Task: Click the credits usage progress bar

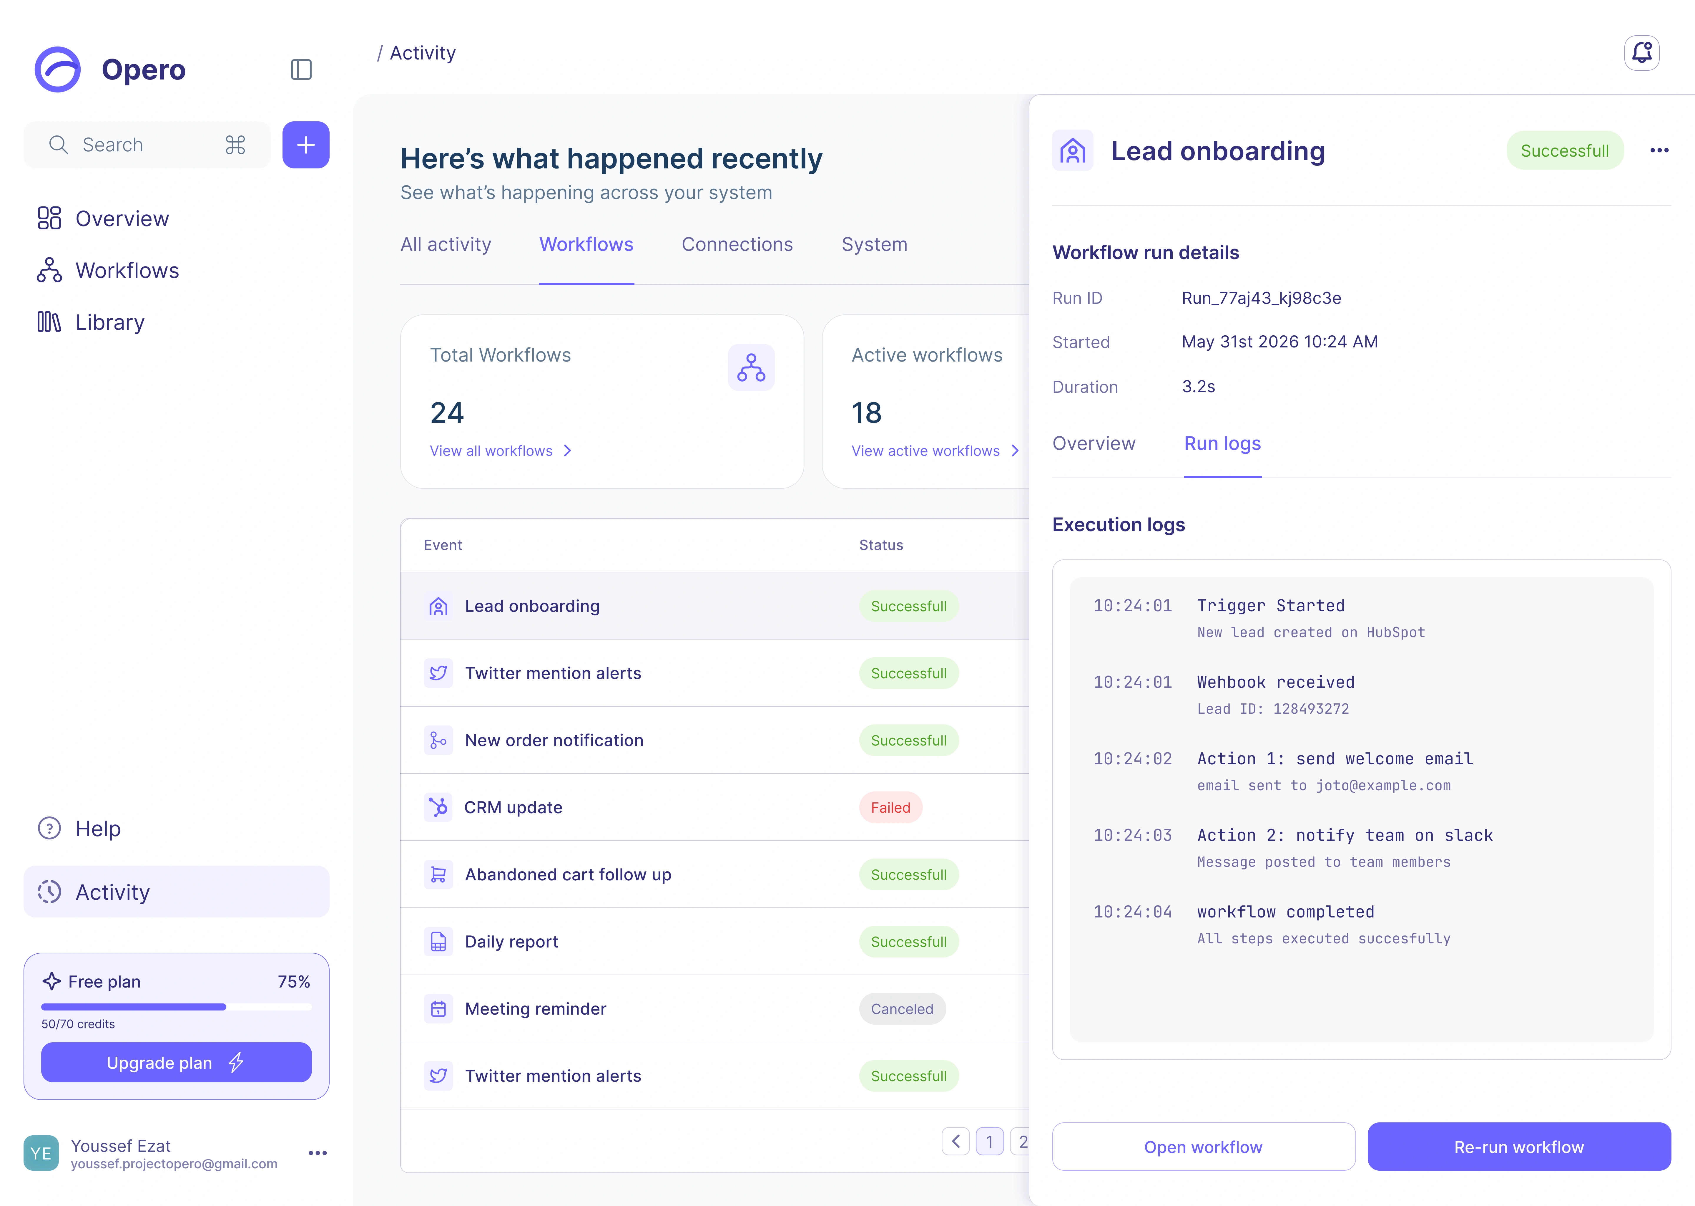Action: pyautogui.click(x=177, y=1007)
